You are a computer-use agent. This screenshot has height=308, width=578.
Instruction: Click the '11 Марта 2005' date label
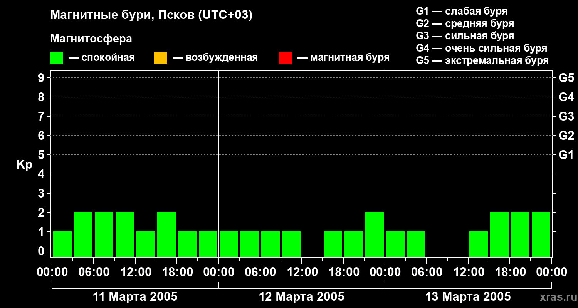tap(135, 297)
